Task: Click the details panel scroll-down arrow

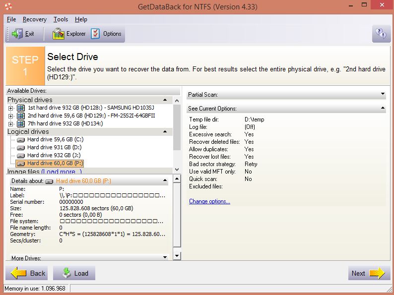Action: point(177,255)
